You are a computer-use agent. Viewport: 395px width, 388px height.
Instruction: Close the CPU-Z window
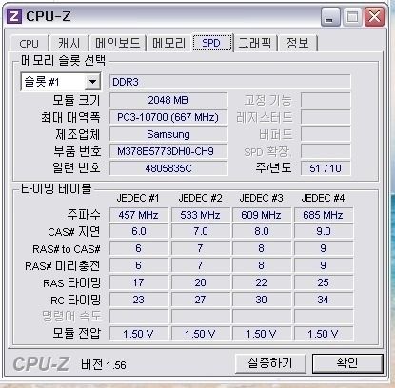pyautogui.click(x=374, y=17)
